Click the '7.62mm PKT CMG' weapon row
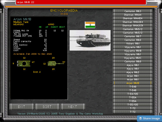The height and width of the screenshot is (122, 162). coord(30,36)
